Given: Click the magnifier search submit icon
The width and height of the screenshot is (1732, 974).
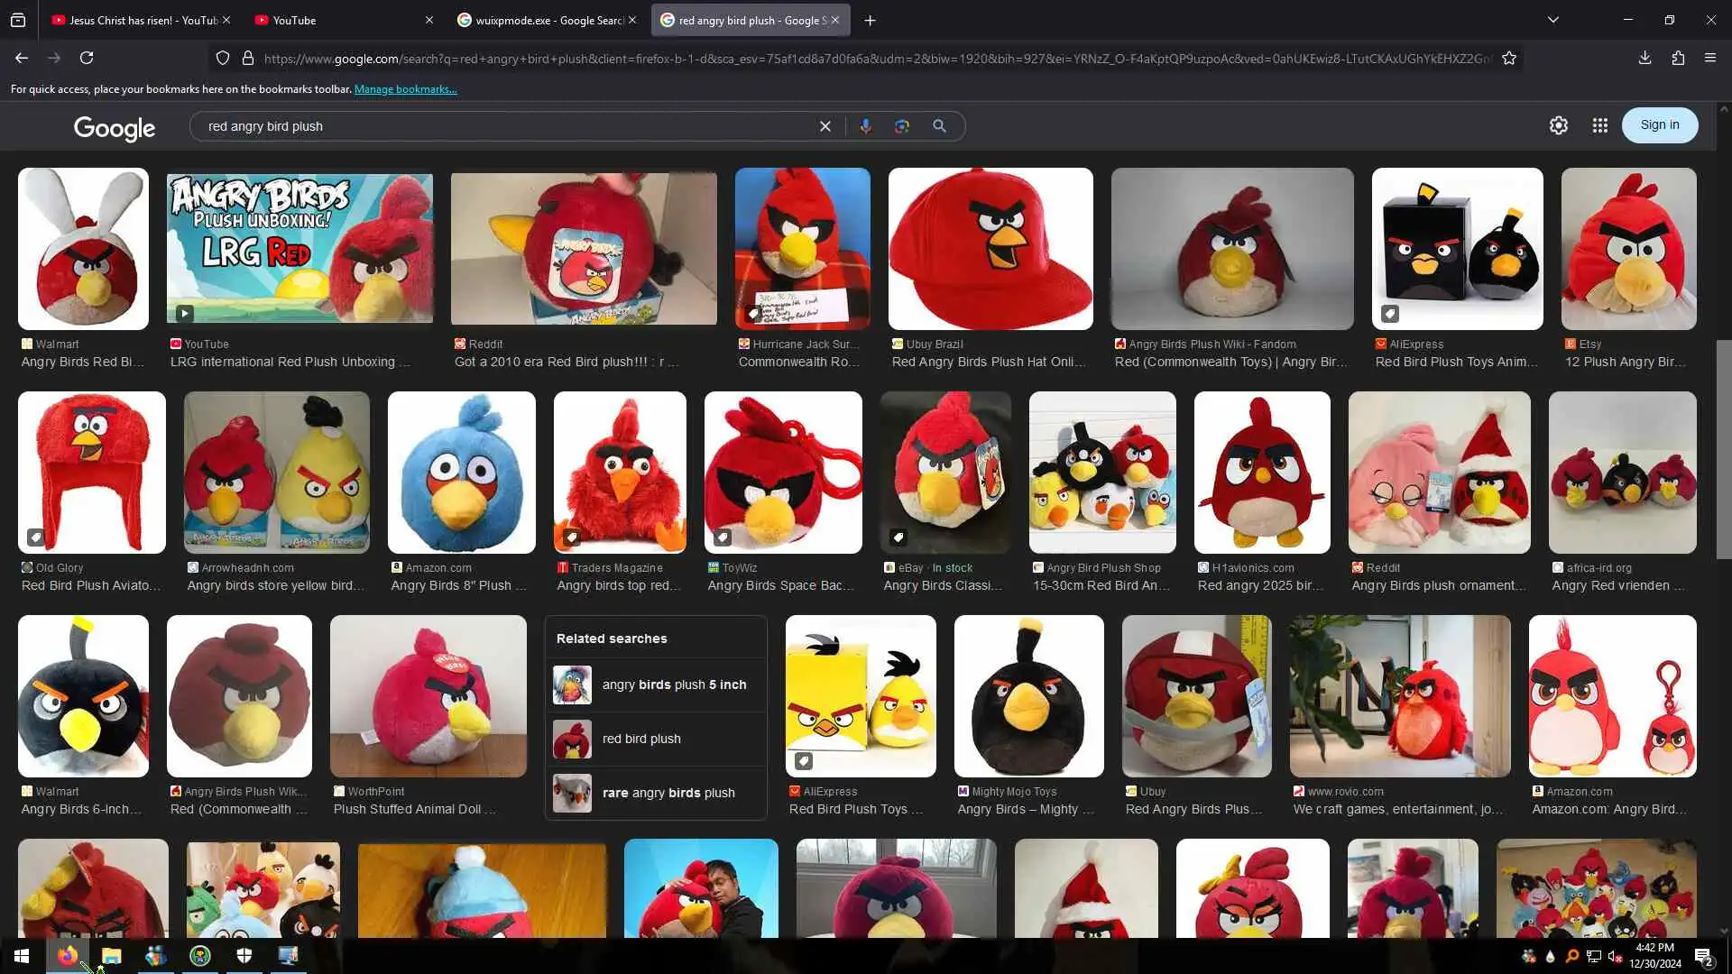Looking at the screenshot, I should click(939, 126).
